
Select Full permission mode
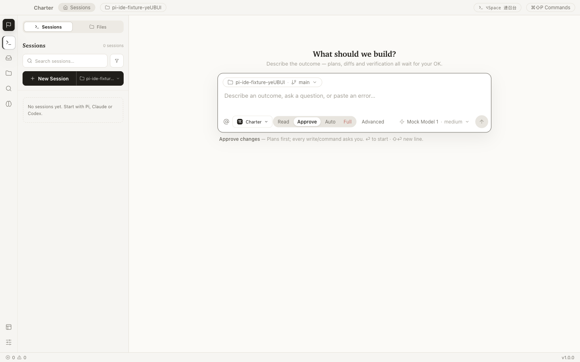[348, 121]
